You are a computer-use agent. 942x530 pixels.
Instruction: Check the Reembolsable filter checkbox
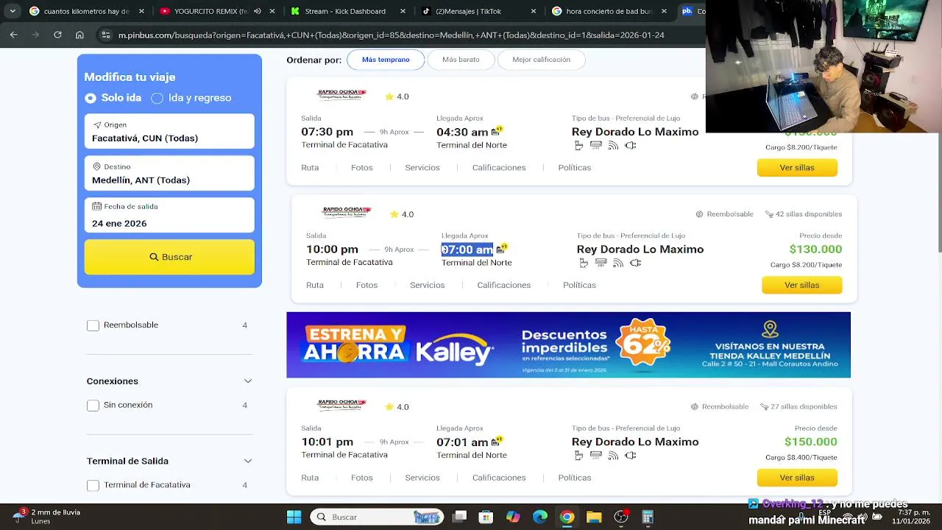click(93, 325)
